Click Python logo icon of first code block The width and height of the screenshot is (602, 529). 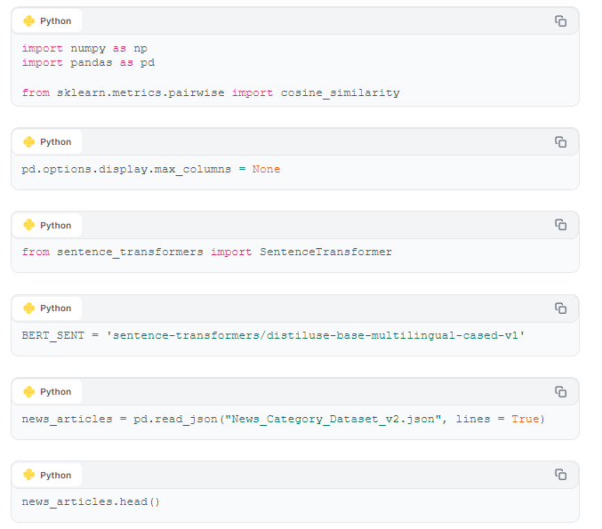(x=28, y=21)
